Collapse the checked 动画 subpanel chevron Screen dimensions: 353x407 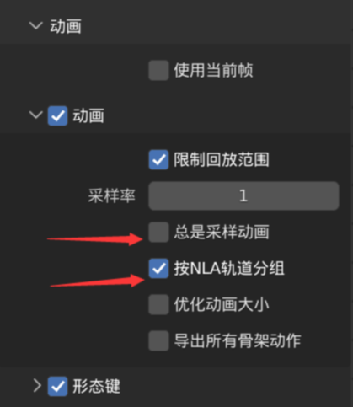(x=36, y=115)
